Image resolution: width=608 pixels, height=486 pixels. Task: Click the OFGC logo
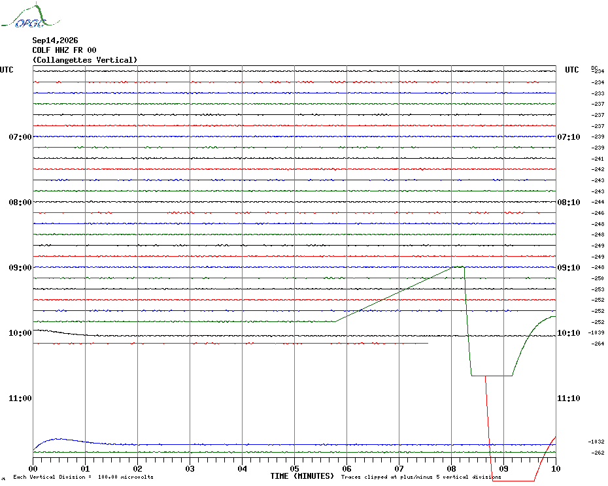pos(30,16)
